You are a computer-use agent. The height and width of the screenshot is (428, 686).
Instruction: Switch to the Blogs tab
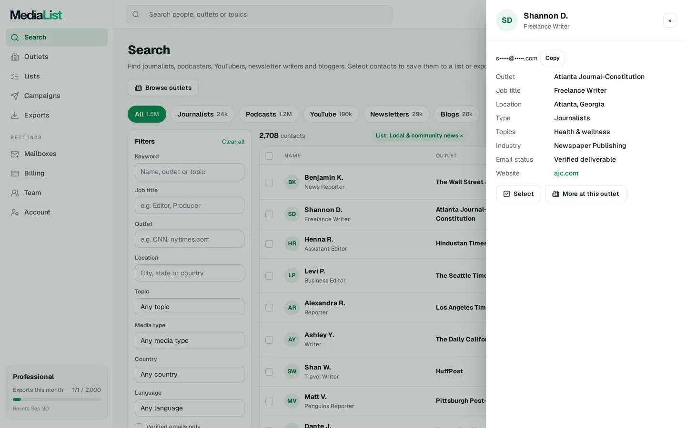coord(456,114)
